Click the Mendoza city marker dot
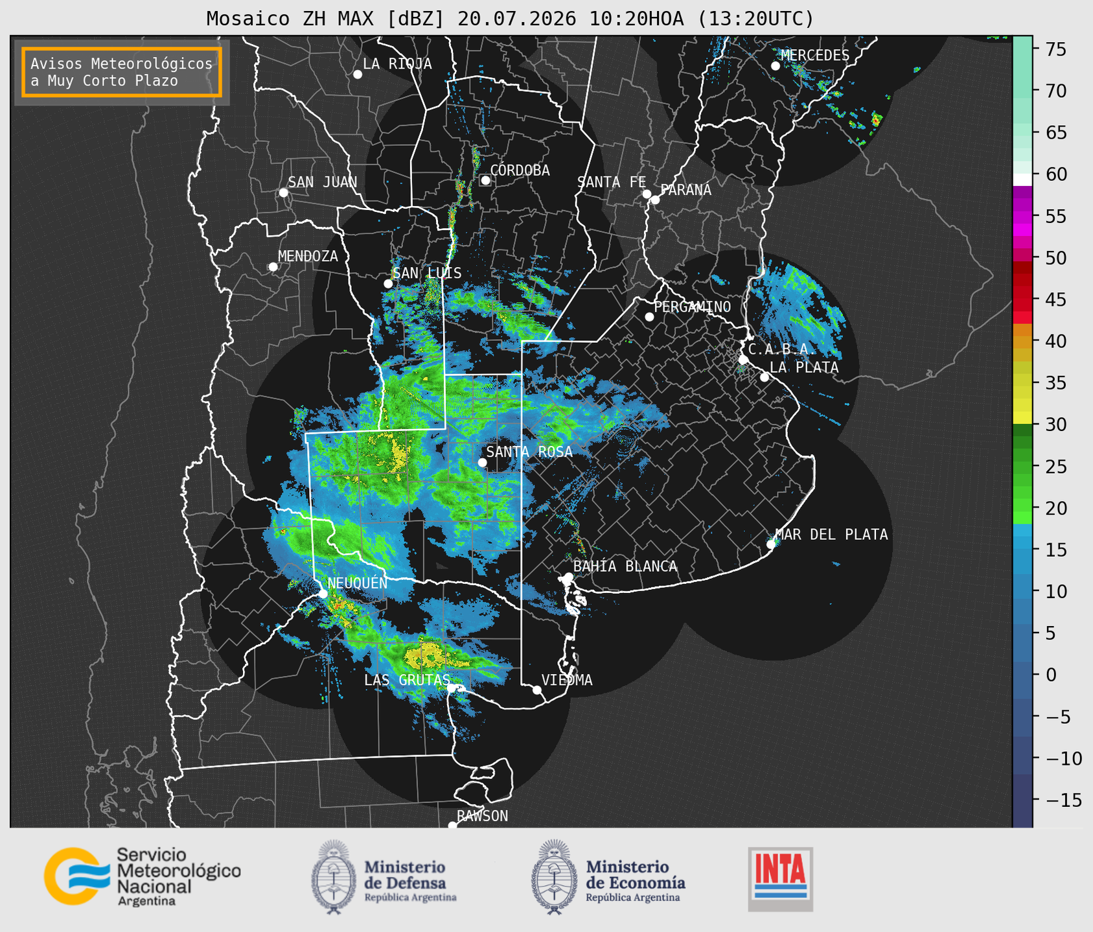 click(273, 267)
